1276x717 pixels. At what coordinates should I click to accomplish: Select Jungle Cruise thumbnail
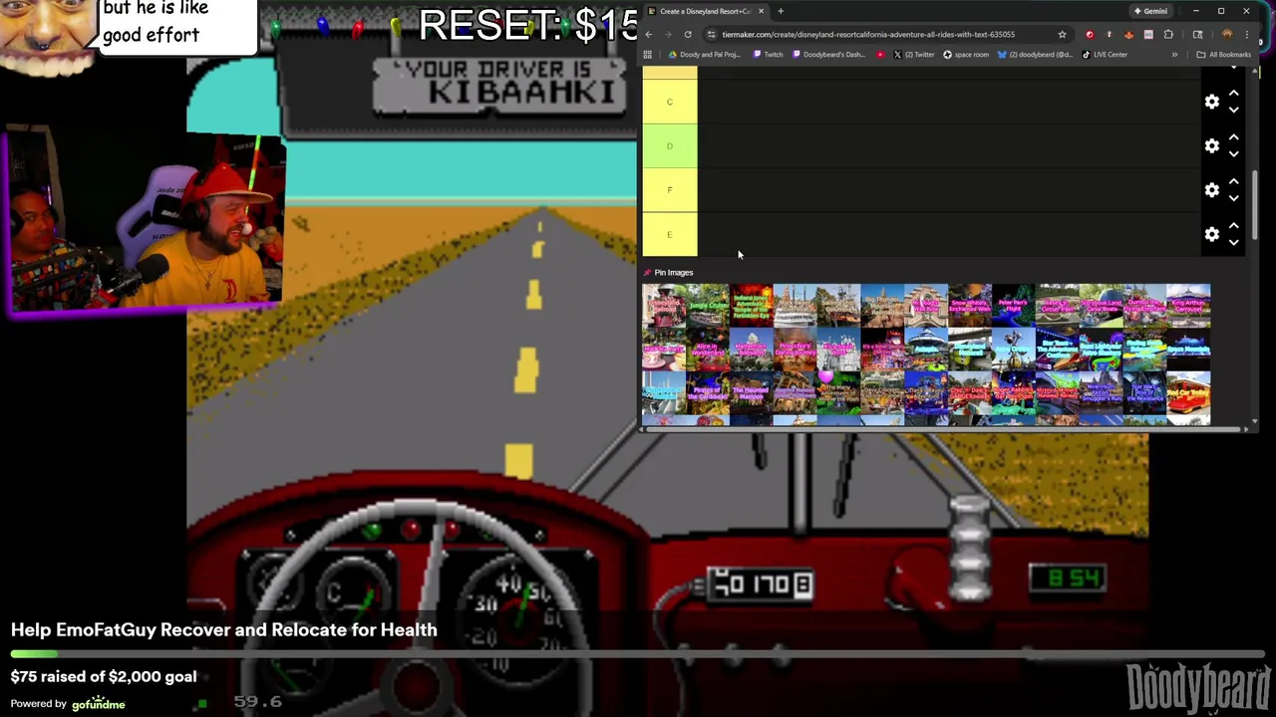[x=708, y=305]
